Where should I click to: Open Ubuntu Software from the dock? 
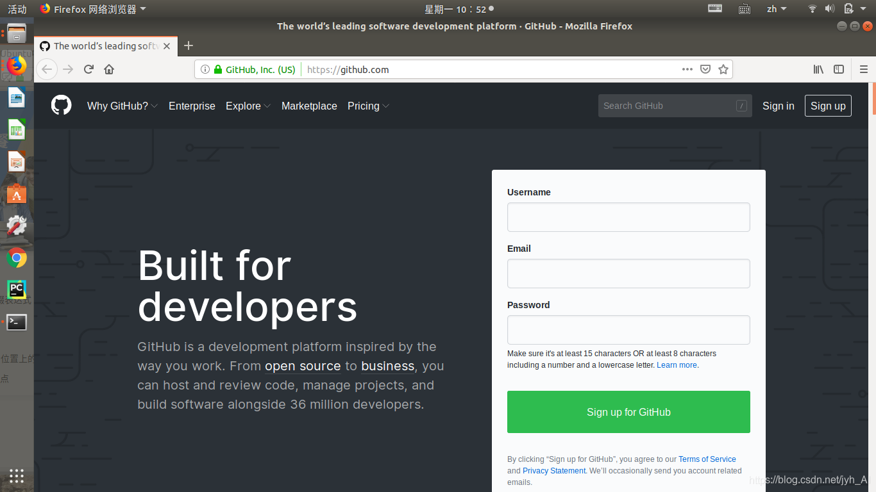(x=17, y=193)
